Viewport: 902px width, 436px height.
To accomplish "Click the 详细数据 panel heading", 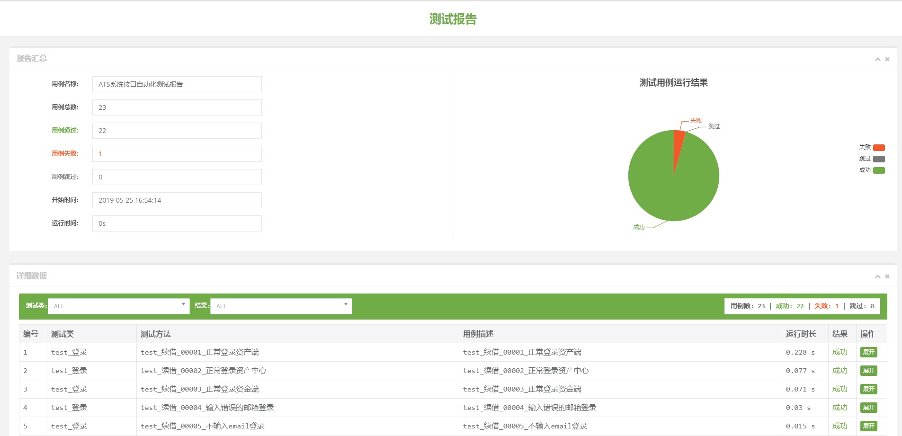I will coord(32,276).
